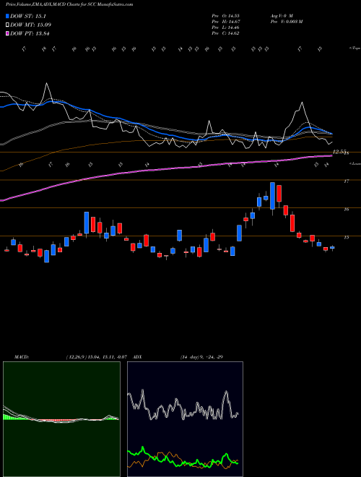Viewport: 361px width, 477px height.
Task: Click the 'Pre C: 14.62' value
Action: tap(226, 33)
